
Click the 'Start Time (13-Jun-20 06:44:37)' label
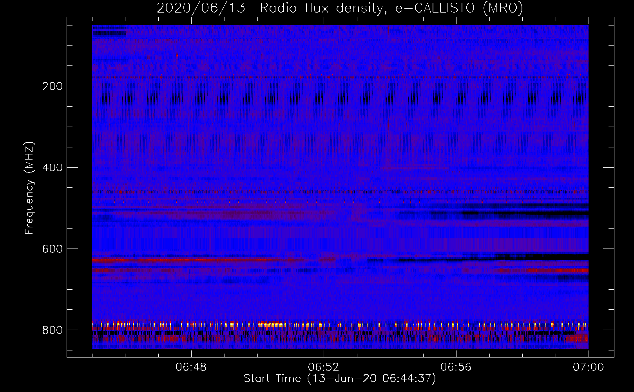point(340,379)
